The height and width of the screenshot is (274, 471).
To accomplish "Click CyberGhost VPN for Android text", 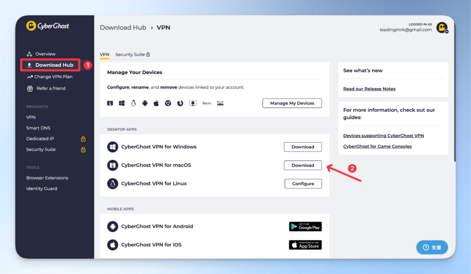I will [157, 227].
